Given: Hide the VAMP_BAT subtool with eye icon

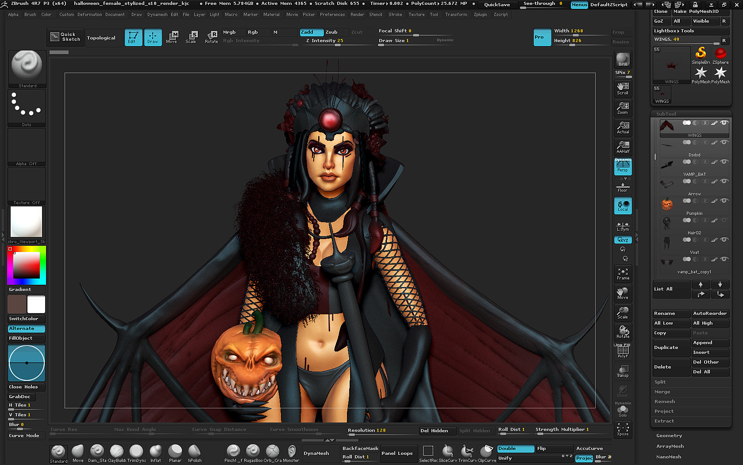Looking at the screenshot, I should (x=724, y=162).
